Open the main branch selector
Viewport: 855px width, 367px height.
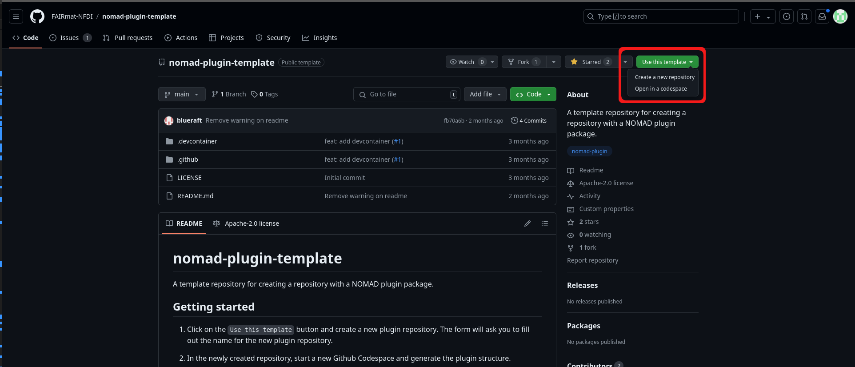(182, 94)
